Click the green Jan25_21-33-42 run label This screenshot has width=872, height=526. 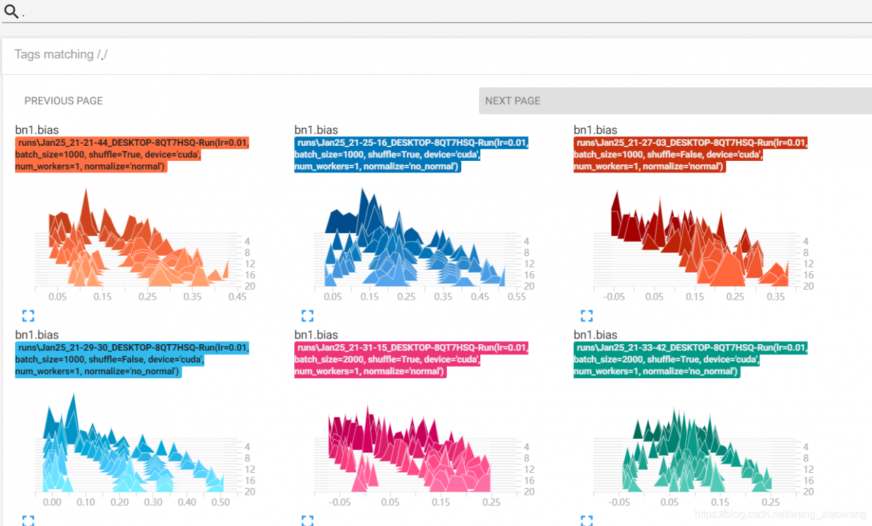coord(691,360)
